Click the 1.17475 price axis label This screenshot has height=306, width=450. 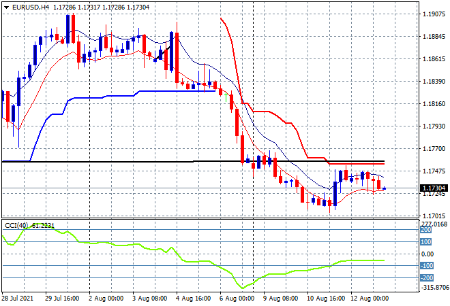pos(434,171)
